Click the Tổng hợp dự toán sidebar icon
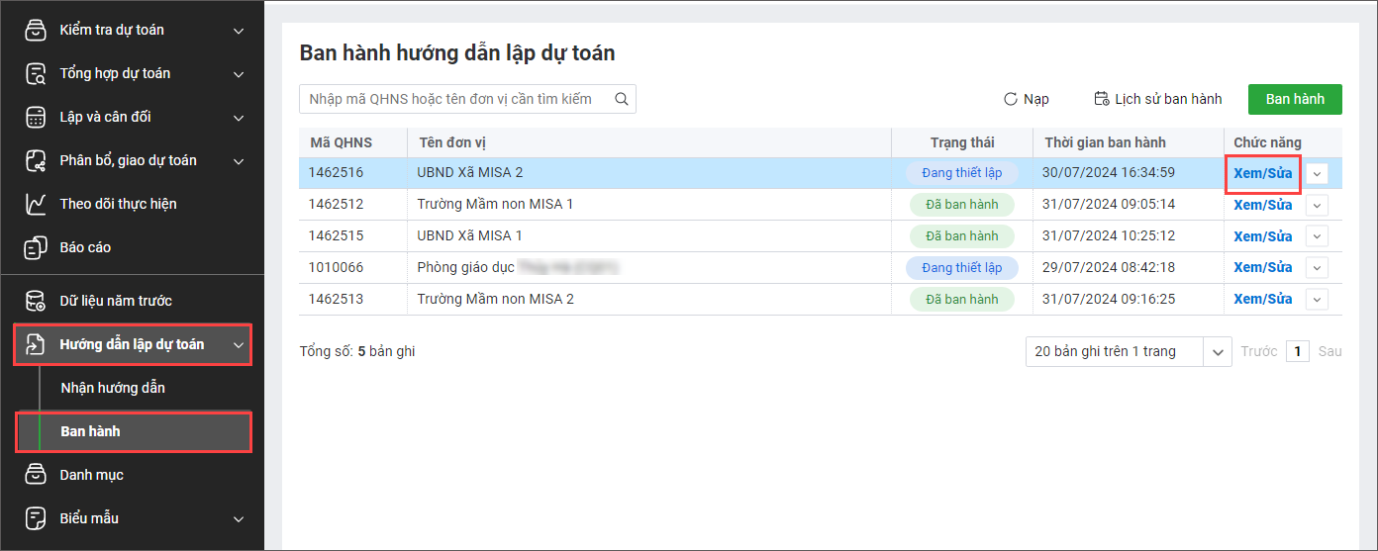1378x551 pixels. pyautogui.click(x=36, y=74)
